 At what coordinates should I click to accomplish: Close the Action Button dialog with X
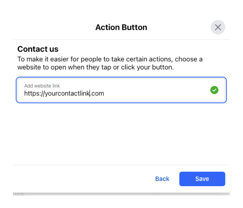(218, 27)
